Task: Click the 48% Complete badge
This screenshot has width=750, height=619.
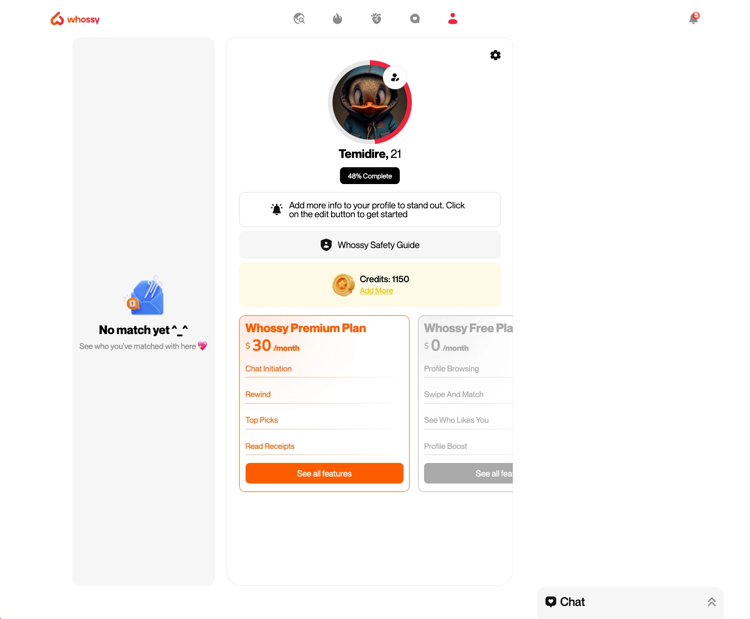Action: 370,176
